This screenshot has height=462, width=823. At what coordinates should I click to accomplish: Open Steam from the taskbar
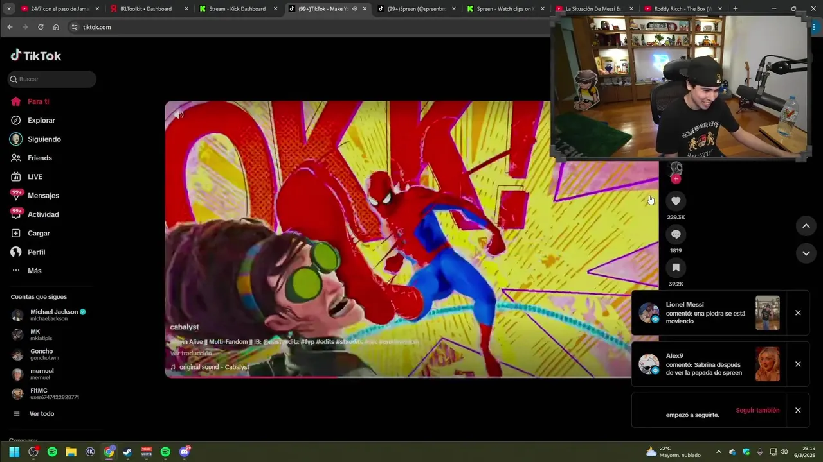click(x=127, y=452)
